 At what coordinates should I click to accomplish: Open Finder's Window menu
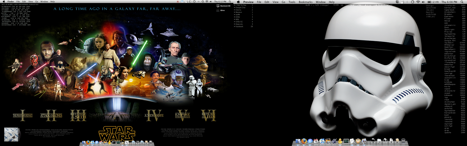click(44, 1)
